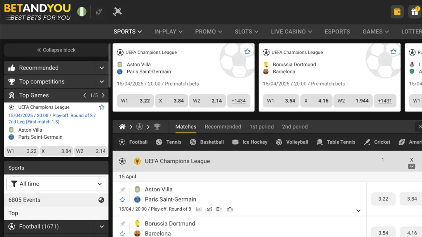The image size is (422, 237).
Task: Favorite the Top Games sidebar match
Action: click(102, 107)
